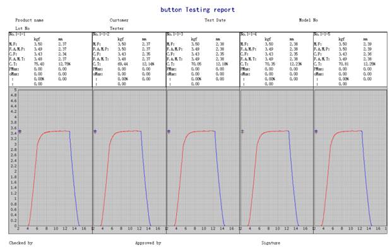Click the M.F row label in panel No.1-1-2

97,44
